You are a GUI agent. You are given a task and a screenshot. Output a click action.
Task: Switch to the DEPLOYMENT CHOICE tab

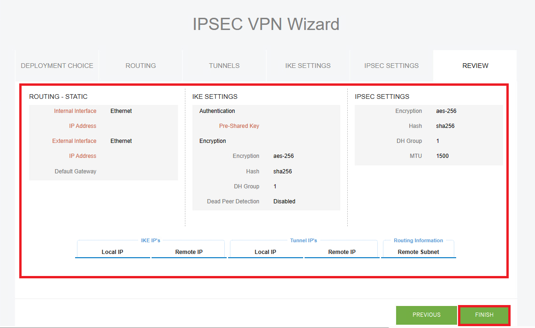[56, 66]
